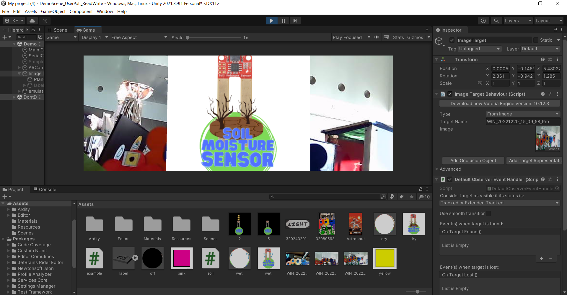This screenshot has width=567, height=295.
Task: Enable the Use smooth transition checkbox
Action: pyautogui.click(x=488, y=213)
